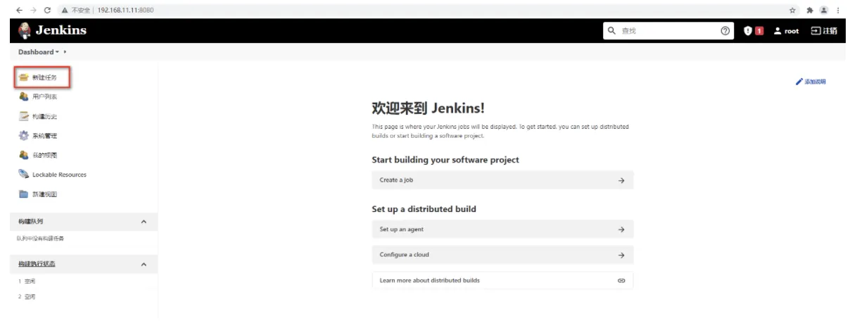Collapse the 构建队列 panel chevron

[x=144, y=222]
